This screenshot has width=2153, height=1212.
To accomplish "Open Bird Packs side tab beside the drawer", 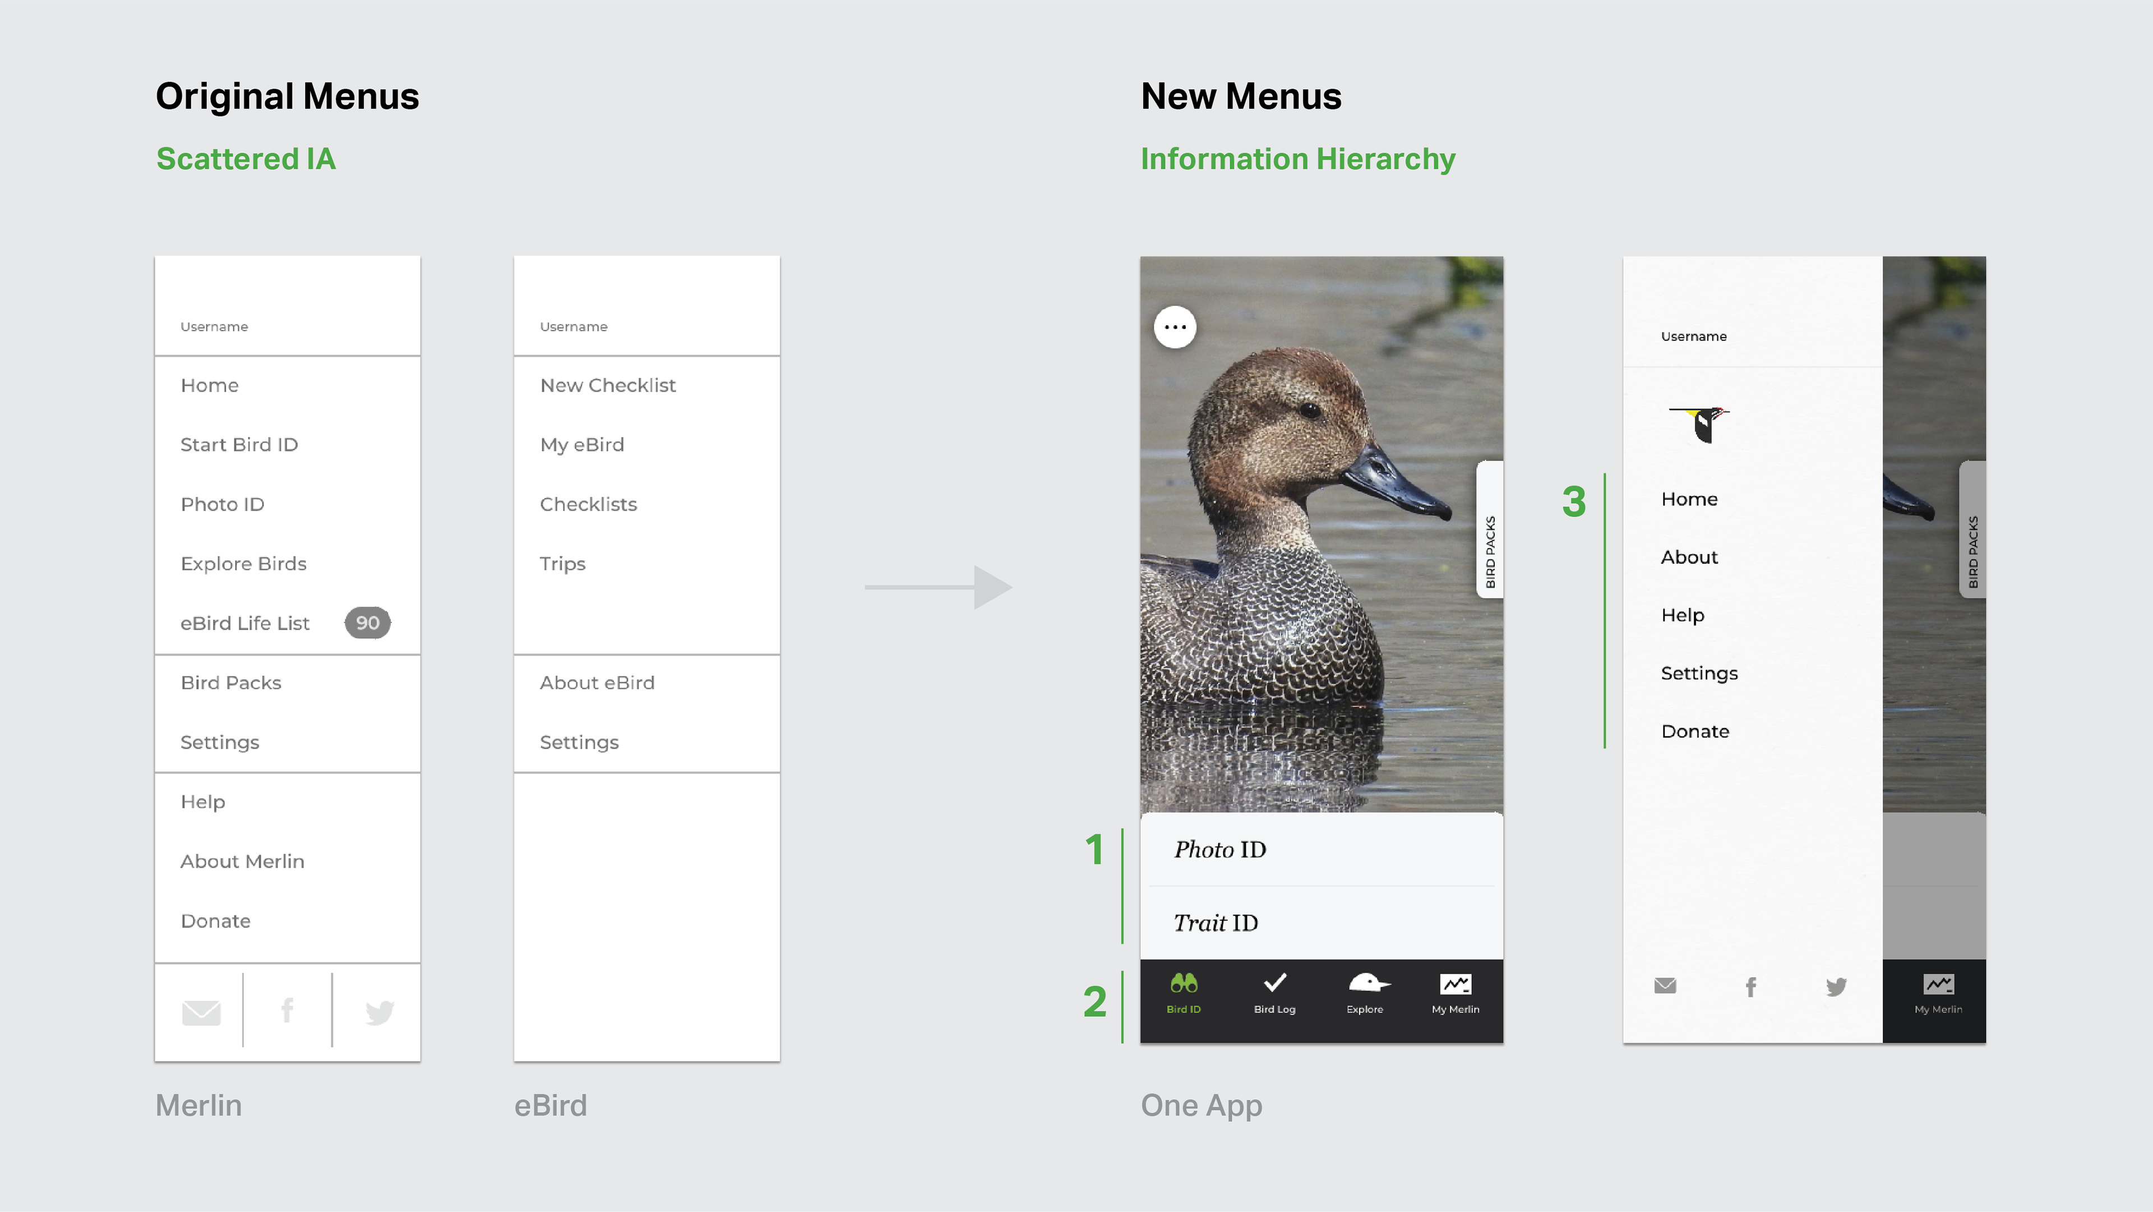I will [x=1972, y=529].
